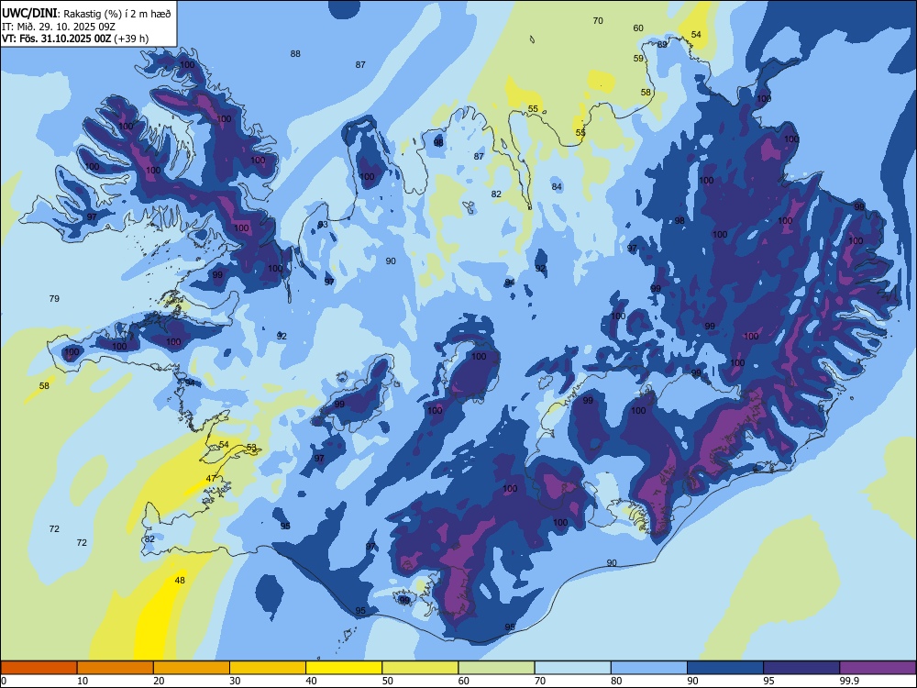
Task: Choose the 30–40 amber legend segment
Action: click(x=268, y=668)
